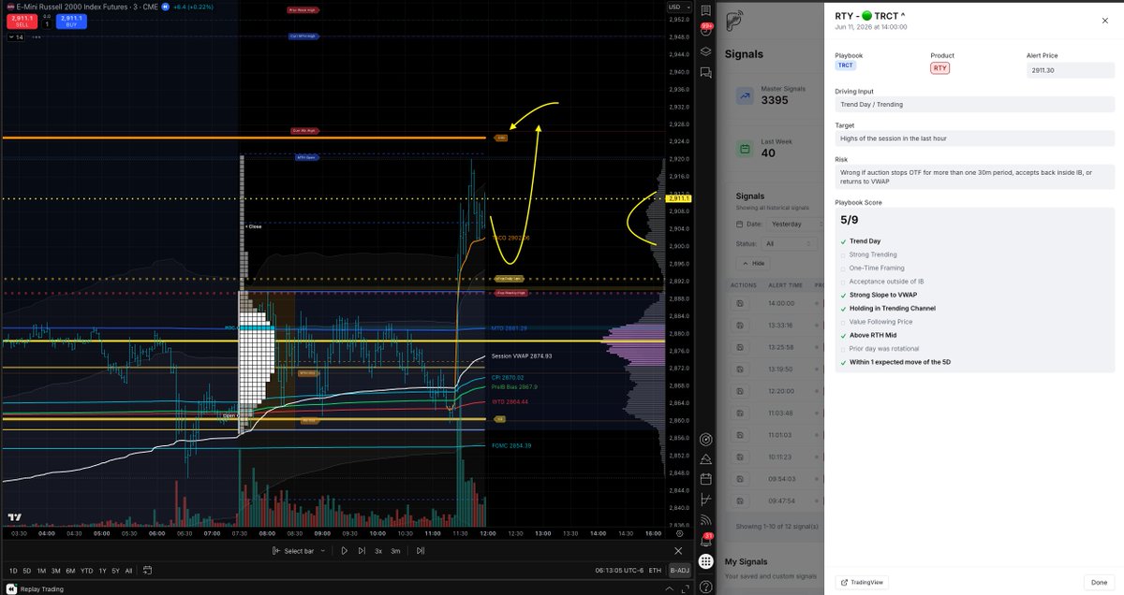1124x595 pixels.
Task: Select the All time range
Action: [128, 570]
